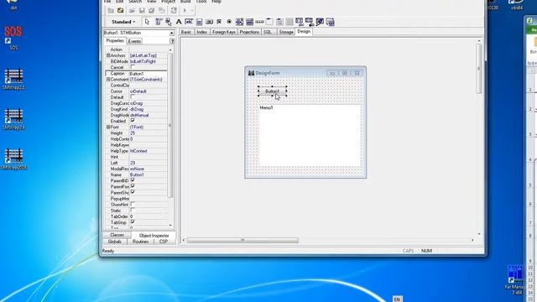The image size is (537, 302).
Task: Enable the Static property checkbox
Action: [133, 211]
